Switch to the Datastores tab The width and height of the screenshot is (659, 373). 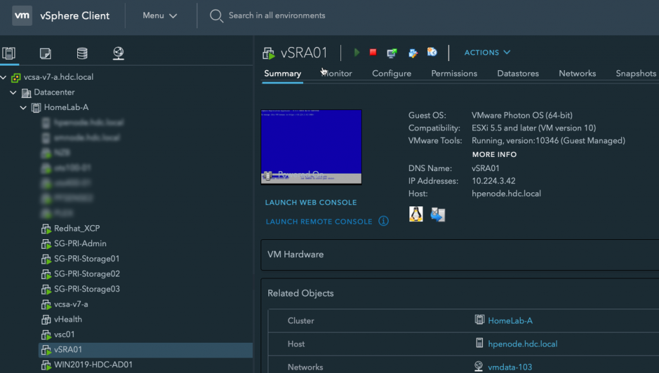[x=518, y=73]
